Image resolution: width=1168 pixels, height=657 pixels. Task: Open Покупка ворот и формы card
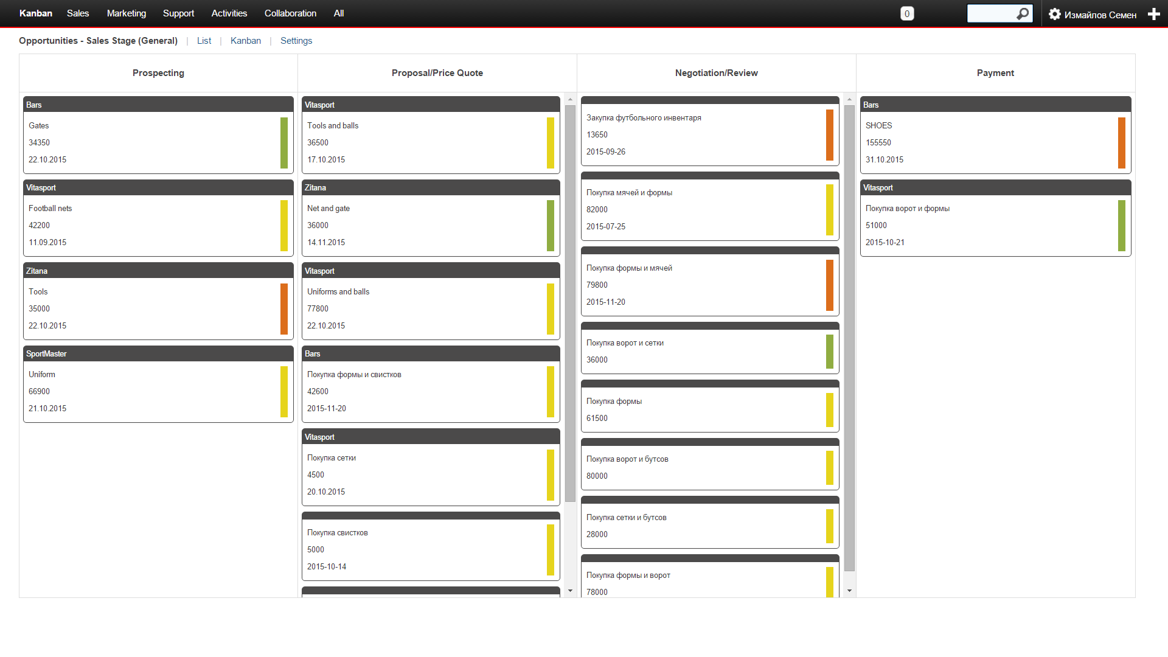[x=995, y=218]
